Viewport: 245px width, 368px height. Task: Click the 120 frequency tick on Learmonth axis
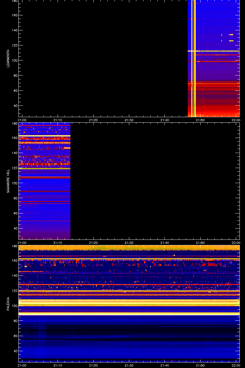pyautogui.click(x=15, y=45)
